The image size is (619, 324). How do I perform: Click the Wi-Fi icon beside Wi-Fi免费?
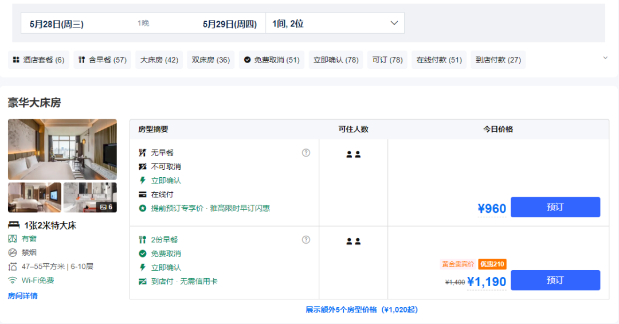13,280
